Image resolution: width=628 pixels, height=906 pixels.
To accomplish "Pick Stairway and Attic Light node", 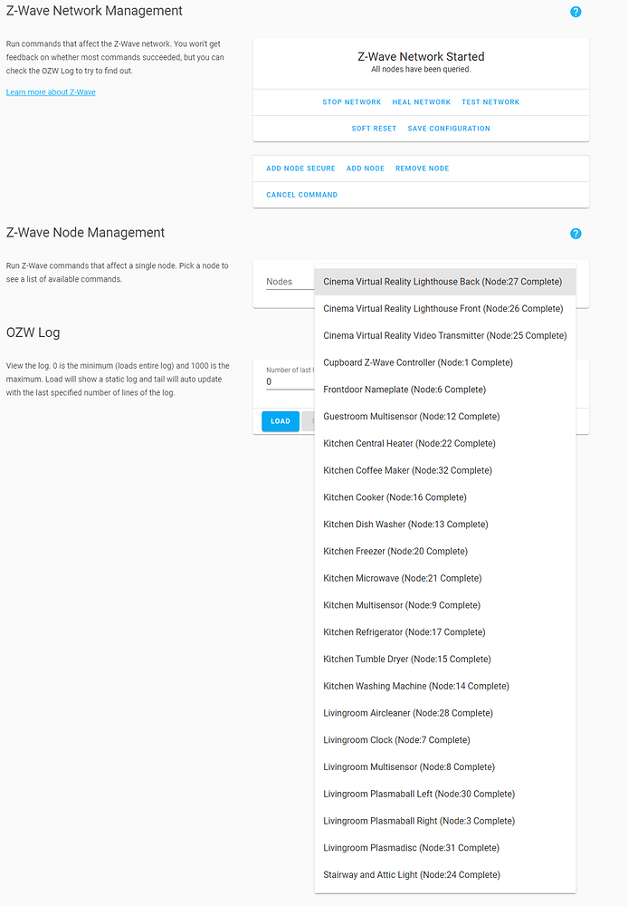I will click(x=412, y=874).
